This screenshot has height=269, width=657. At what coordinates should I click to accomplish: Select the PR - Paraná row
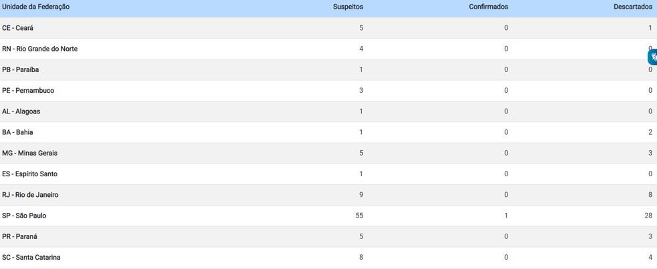coord(20,236)
